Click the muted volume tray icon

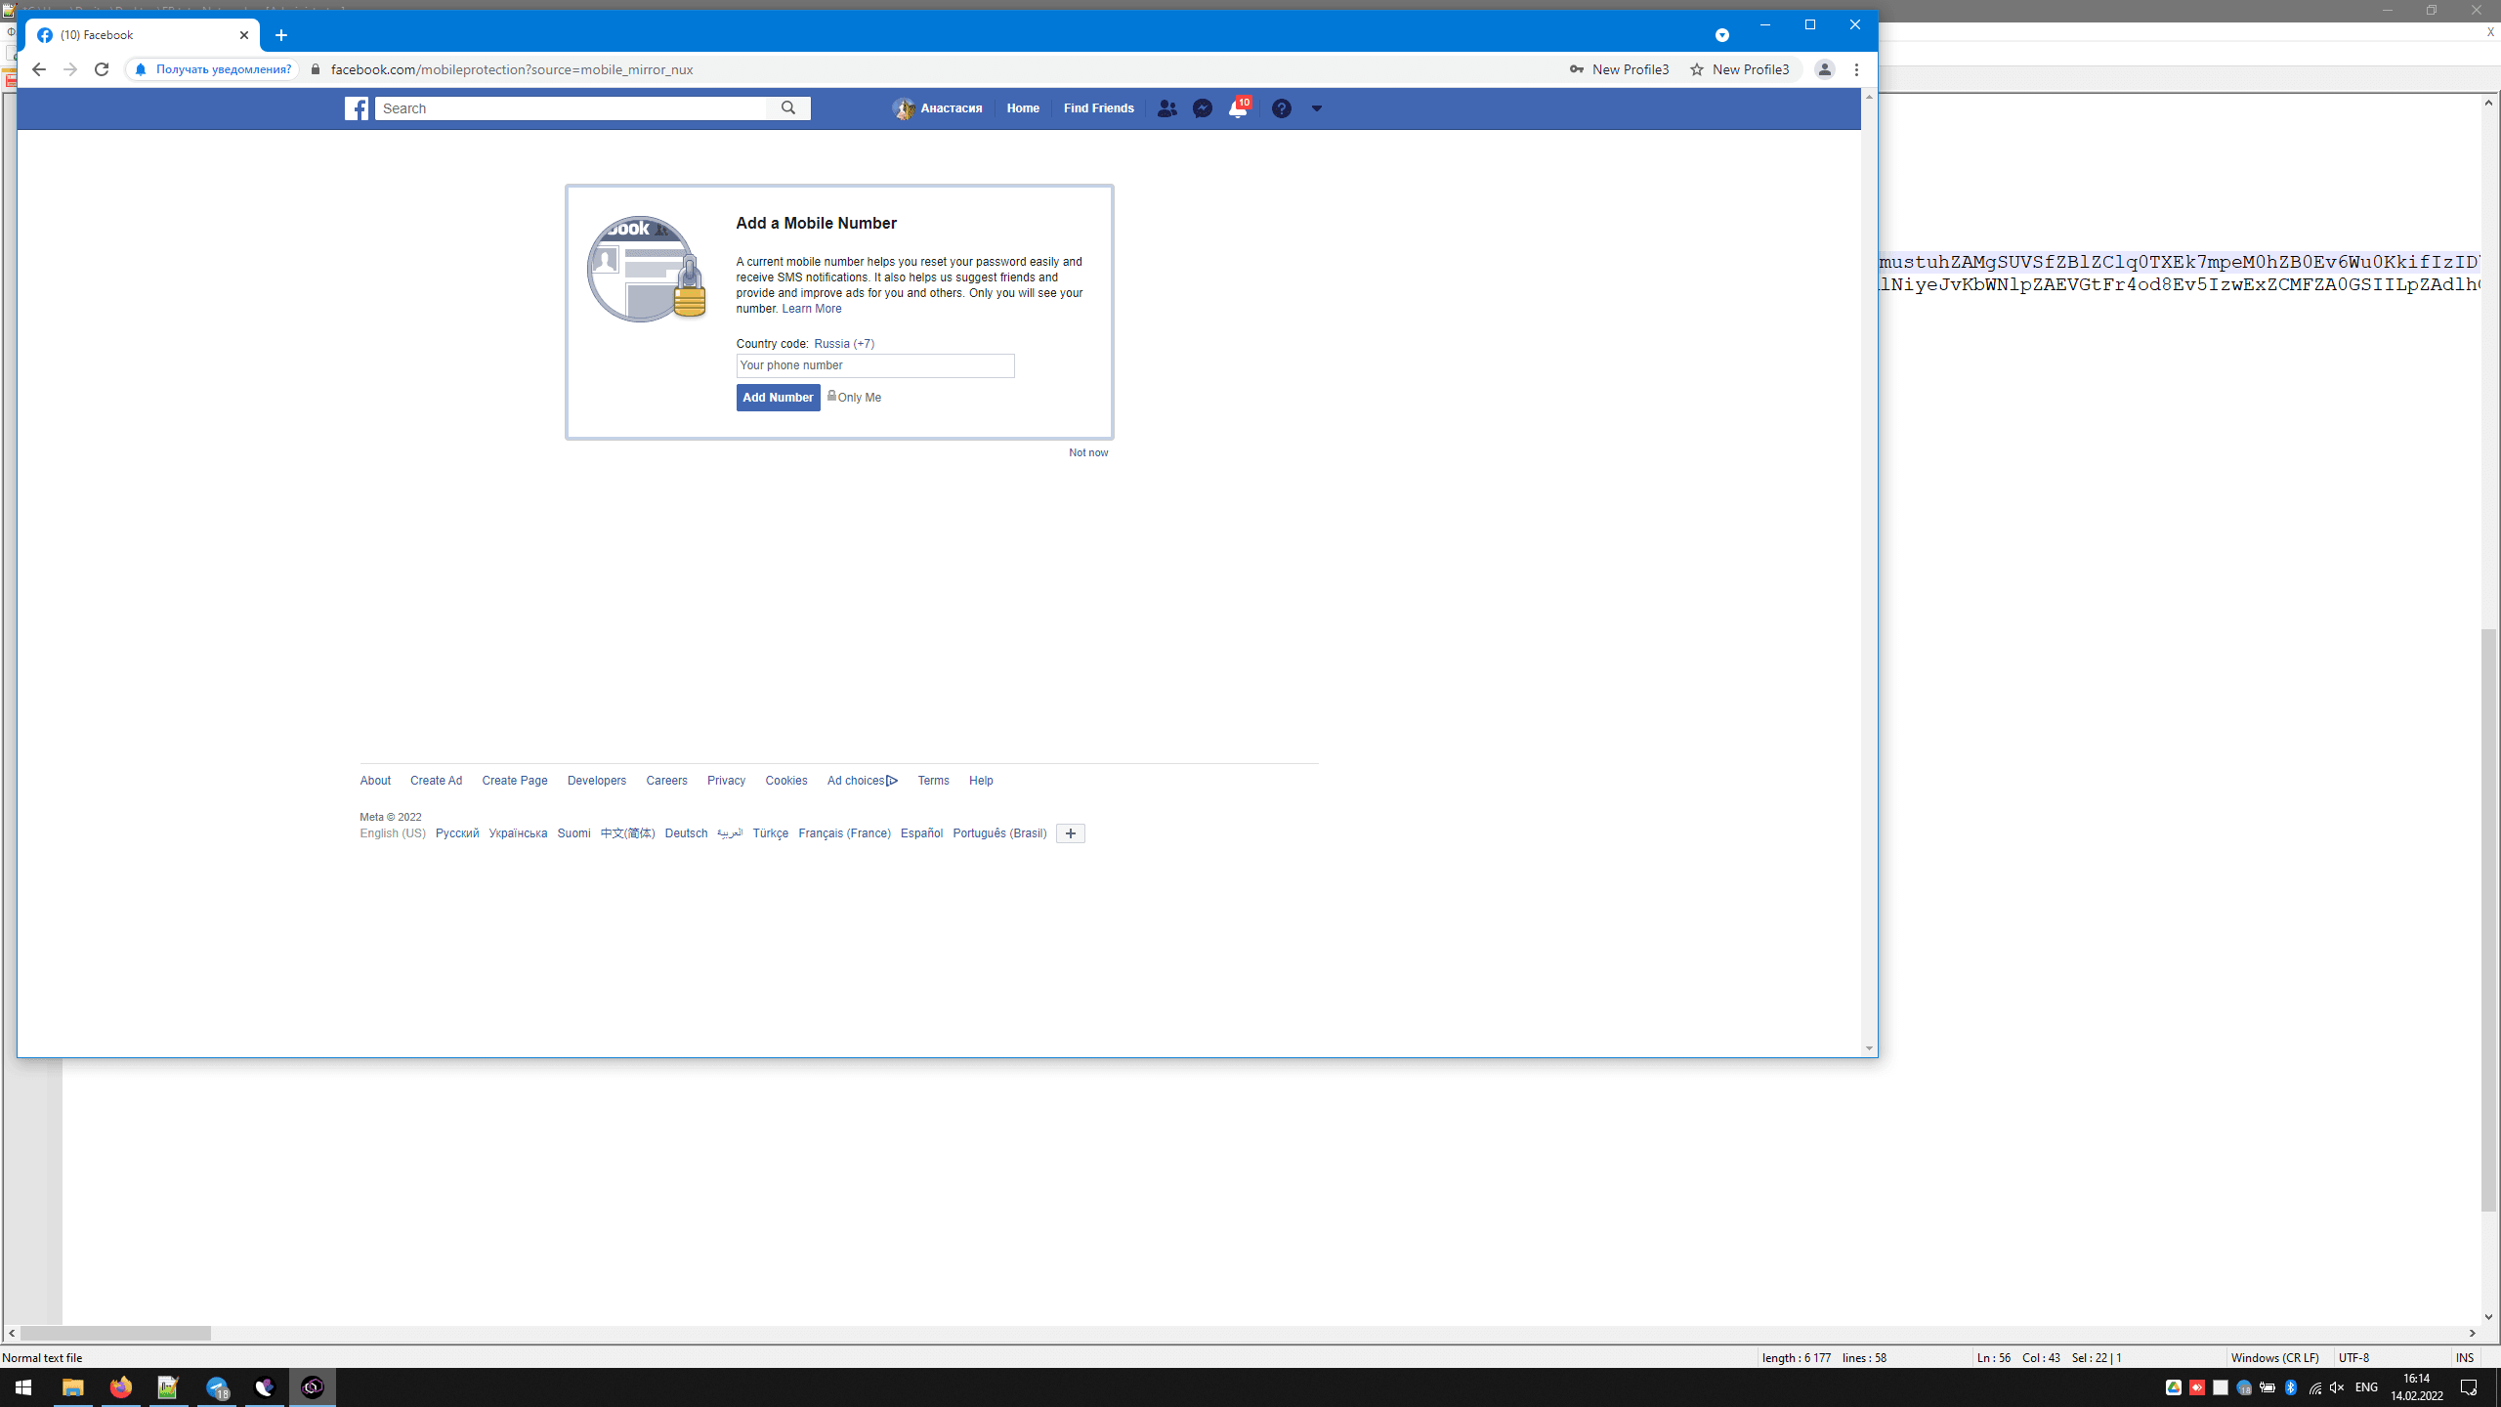tap(2337, 1387)
